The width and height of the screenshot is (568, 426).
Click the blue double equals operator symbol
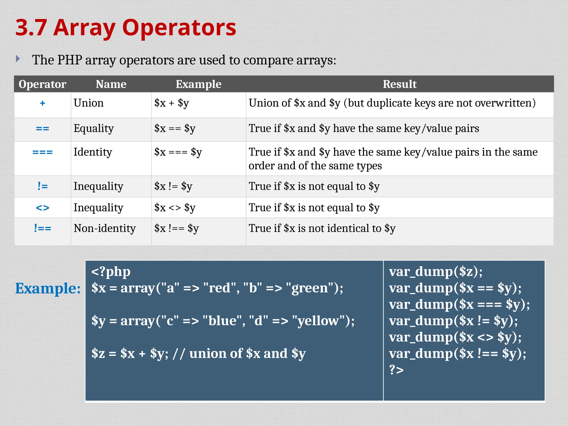pyautogui.click(x=42, y=129)
